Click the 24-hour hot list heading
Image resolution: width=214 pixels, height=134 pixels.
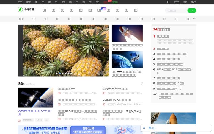(x=161, y=29)
